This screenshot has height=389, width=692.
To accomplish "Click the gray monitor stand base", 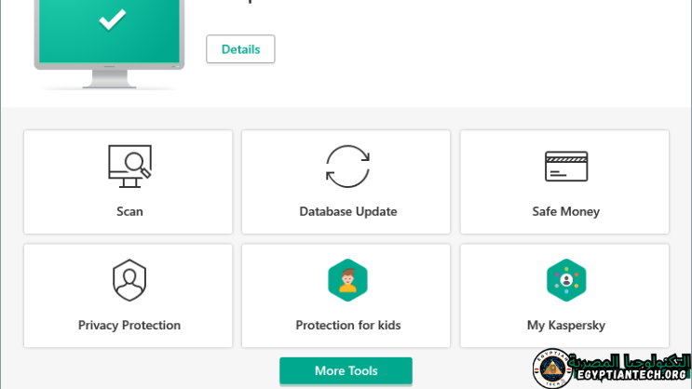I will (109, 82).
